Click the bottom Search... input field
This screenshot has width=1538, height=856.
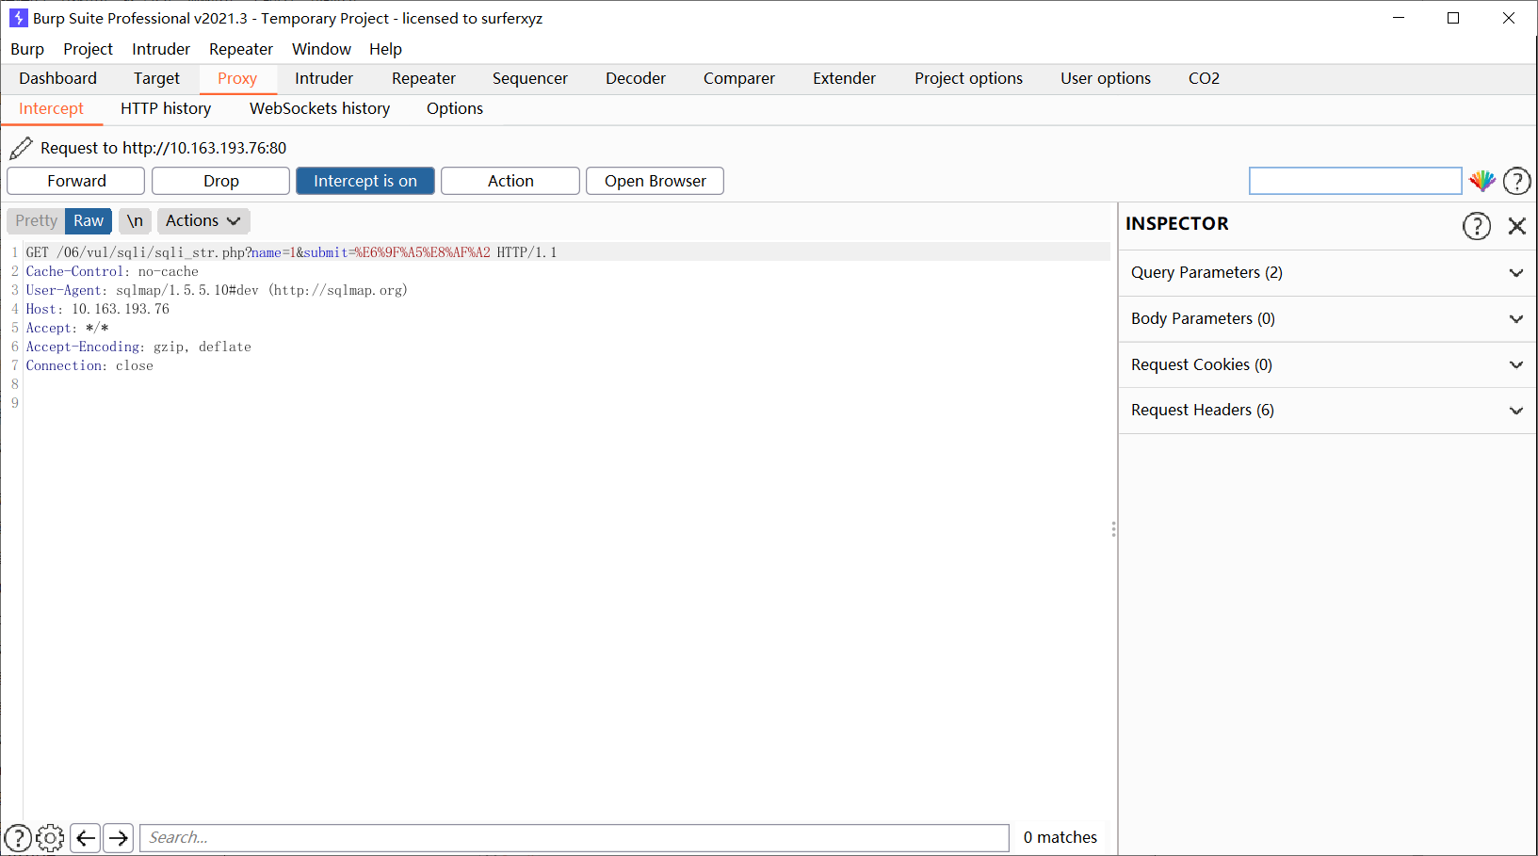tap(575, 838)
